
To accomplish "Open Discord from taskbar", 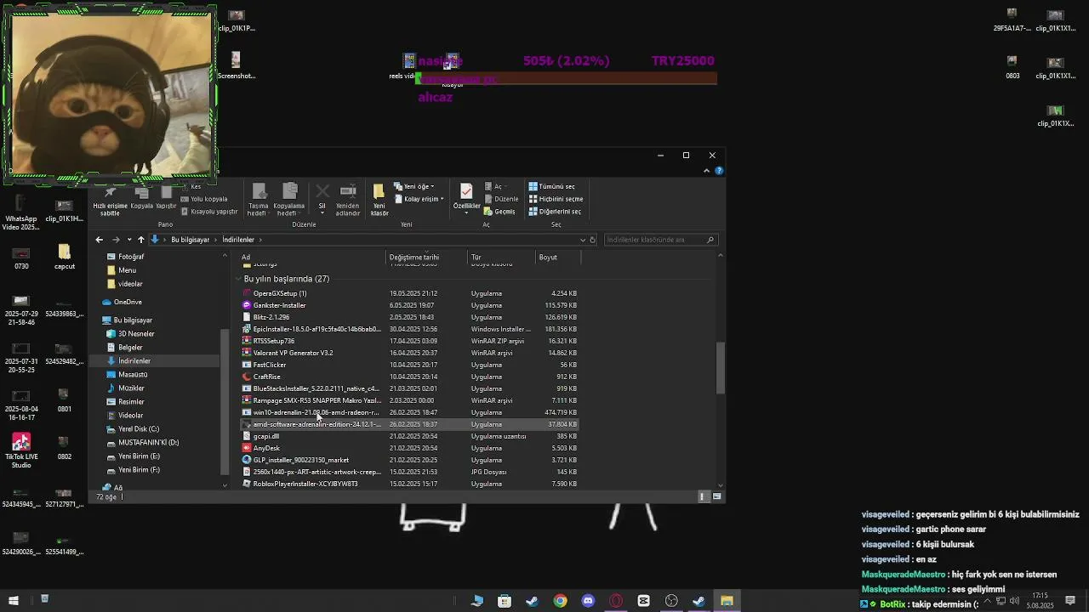I will point(588,601).
